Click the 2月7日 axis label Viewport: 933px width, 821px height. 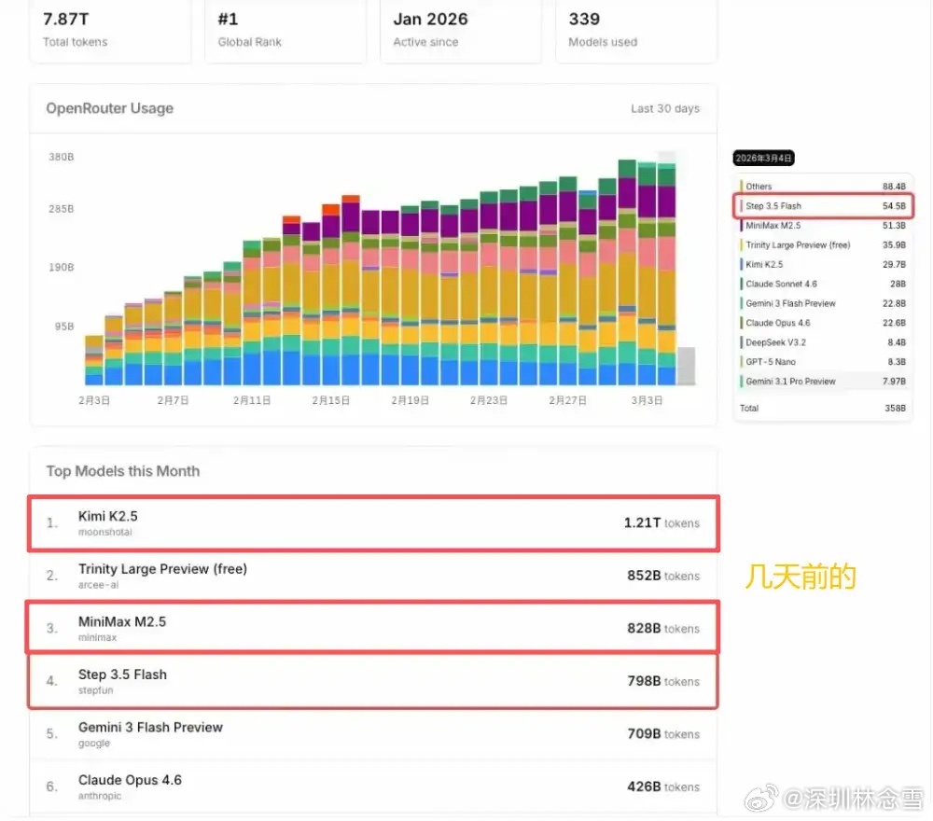(x=173, y=400)
